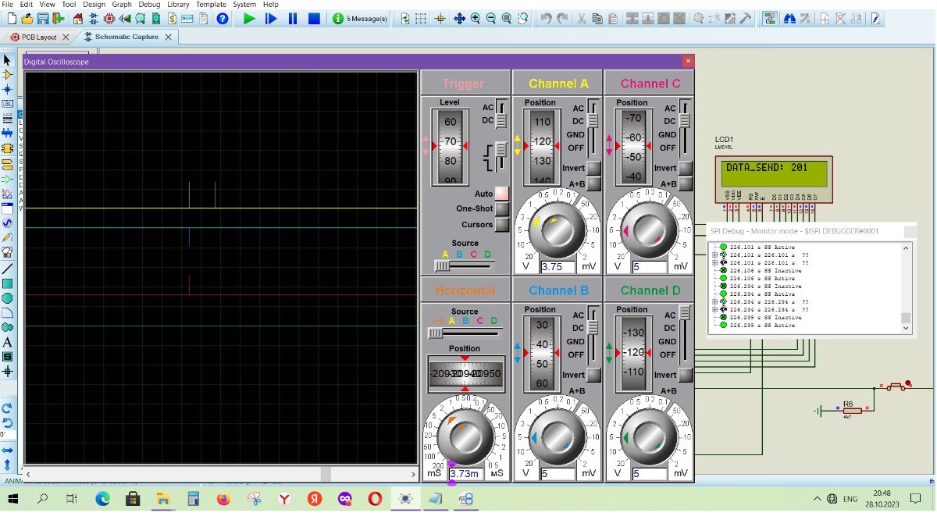Select the 2D text 'A' tool
The height and width of the screenshot is (527, 937).
[x=8, y=342]
